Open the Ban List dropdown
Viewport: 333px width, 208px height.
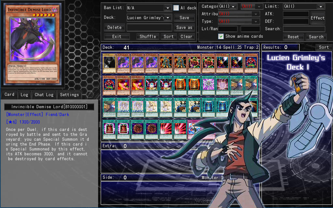tap(149, 8)
